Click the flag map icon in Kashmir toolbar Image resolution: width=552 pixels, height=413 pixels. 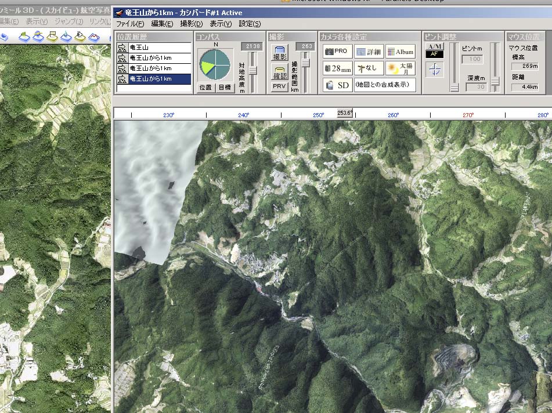(52, 37)
